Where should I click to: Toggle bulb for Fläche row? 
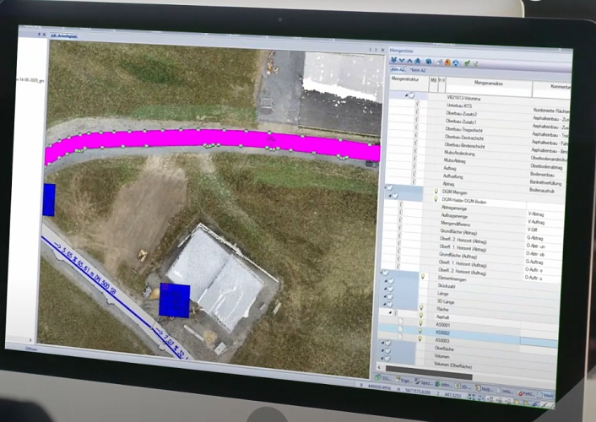[x=421, y=307]
